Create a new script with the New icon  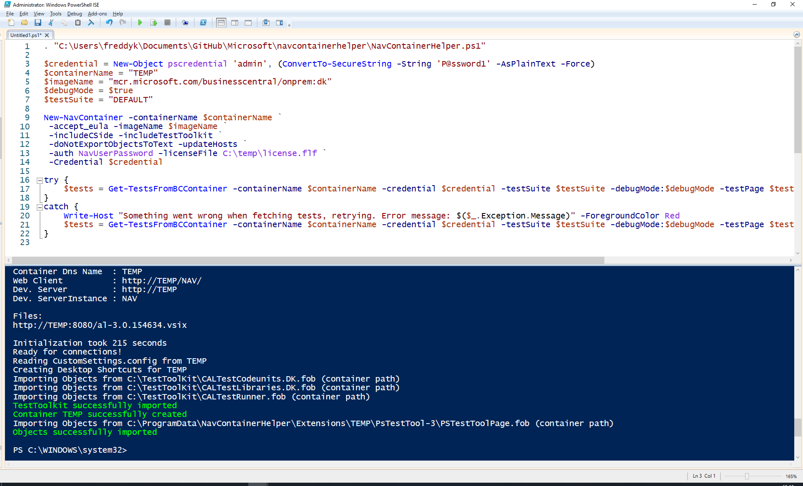click(11, 22)
